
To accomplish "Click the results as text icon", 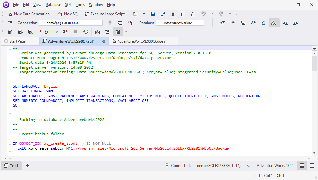I will coord(107,32).
